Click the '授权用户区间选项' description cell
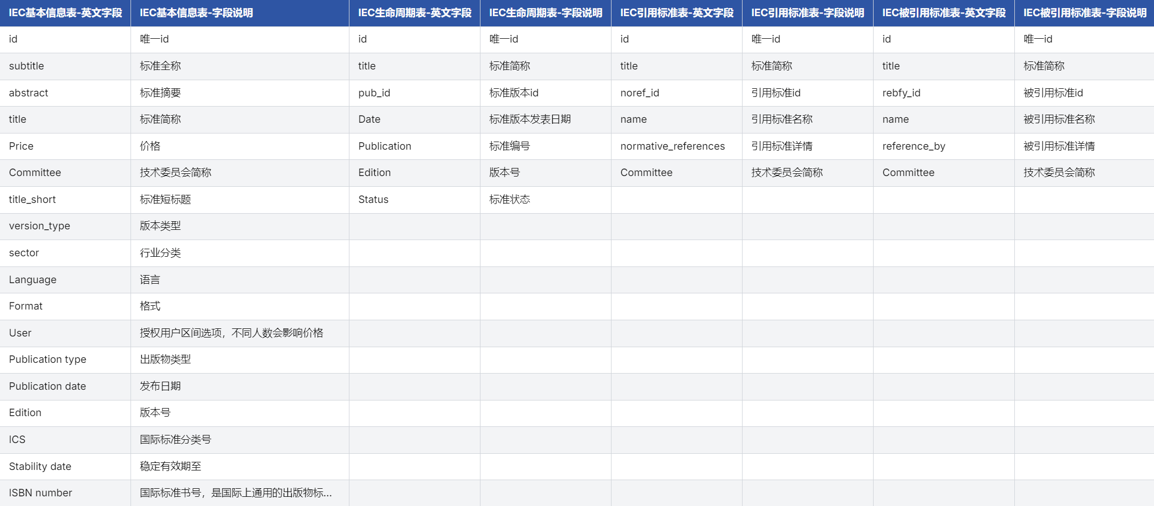This screenshot has height=506, width=1154. pyautogui.click(x=240, y=333)
